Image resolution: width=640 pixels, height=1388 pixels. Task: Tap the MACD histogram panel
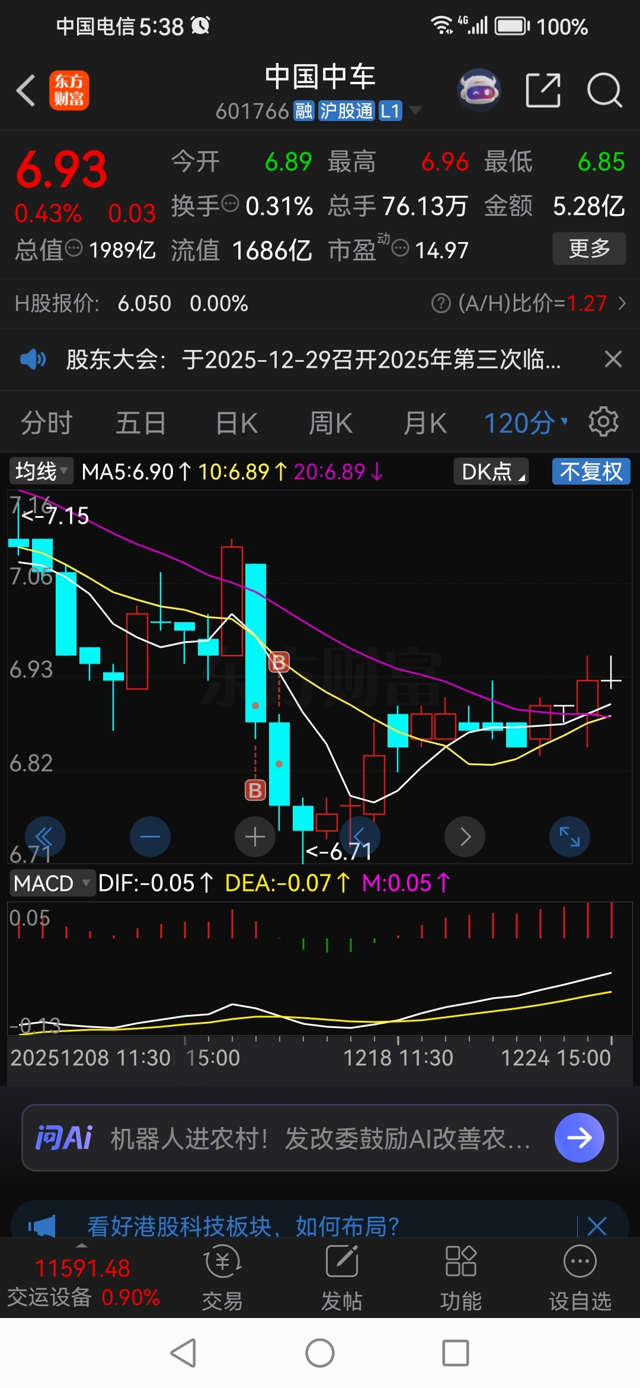click(x=320, y=969)
